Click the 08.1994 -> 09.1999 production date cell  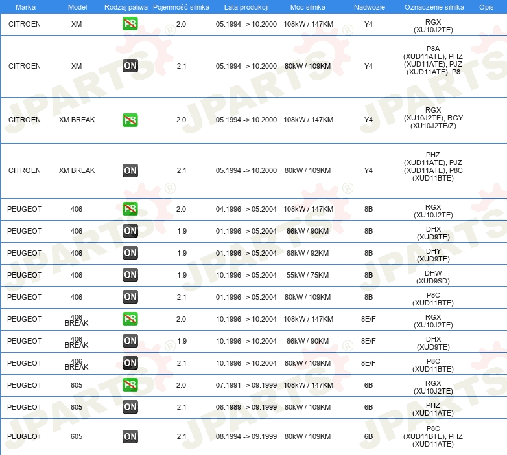(x=246, y=436)
